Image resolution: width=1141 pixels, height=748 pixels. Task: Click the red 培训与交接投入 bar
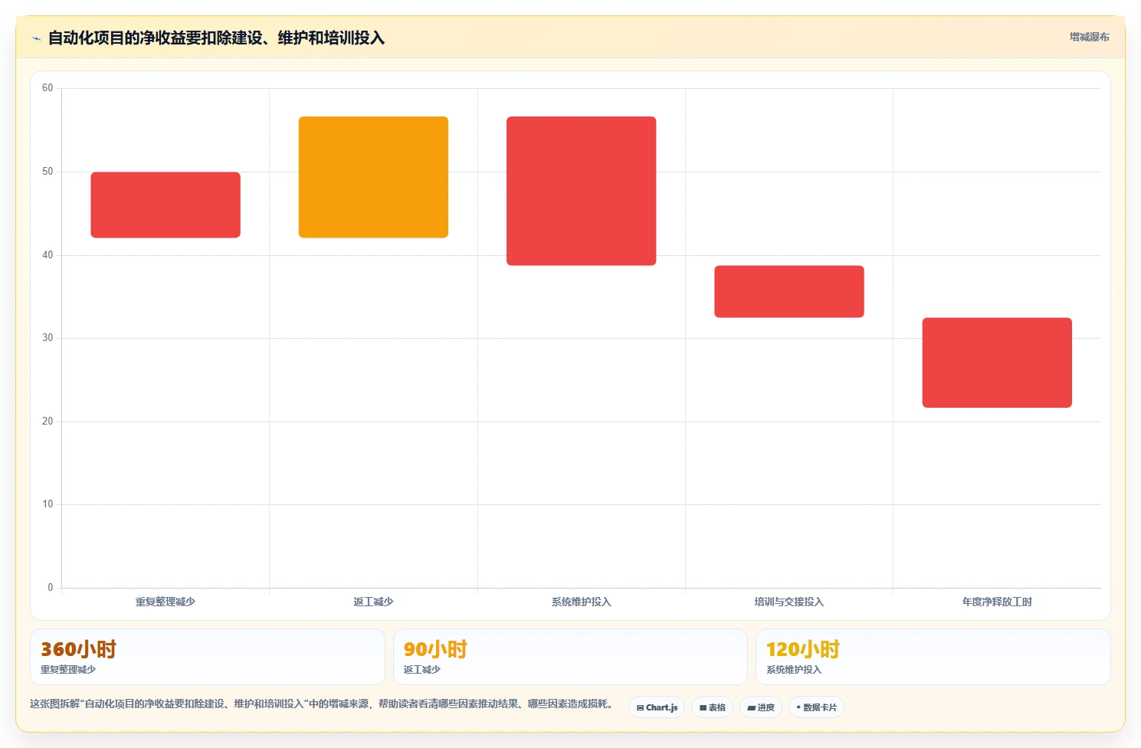click(x=789, y=291)
